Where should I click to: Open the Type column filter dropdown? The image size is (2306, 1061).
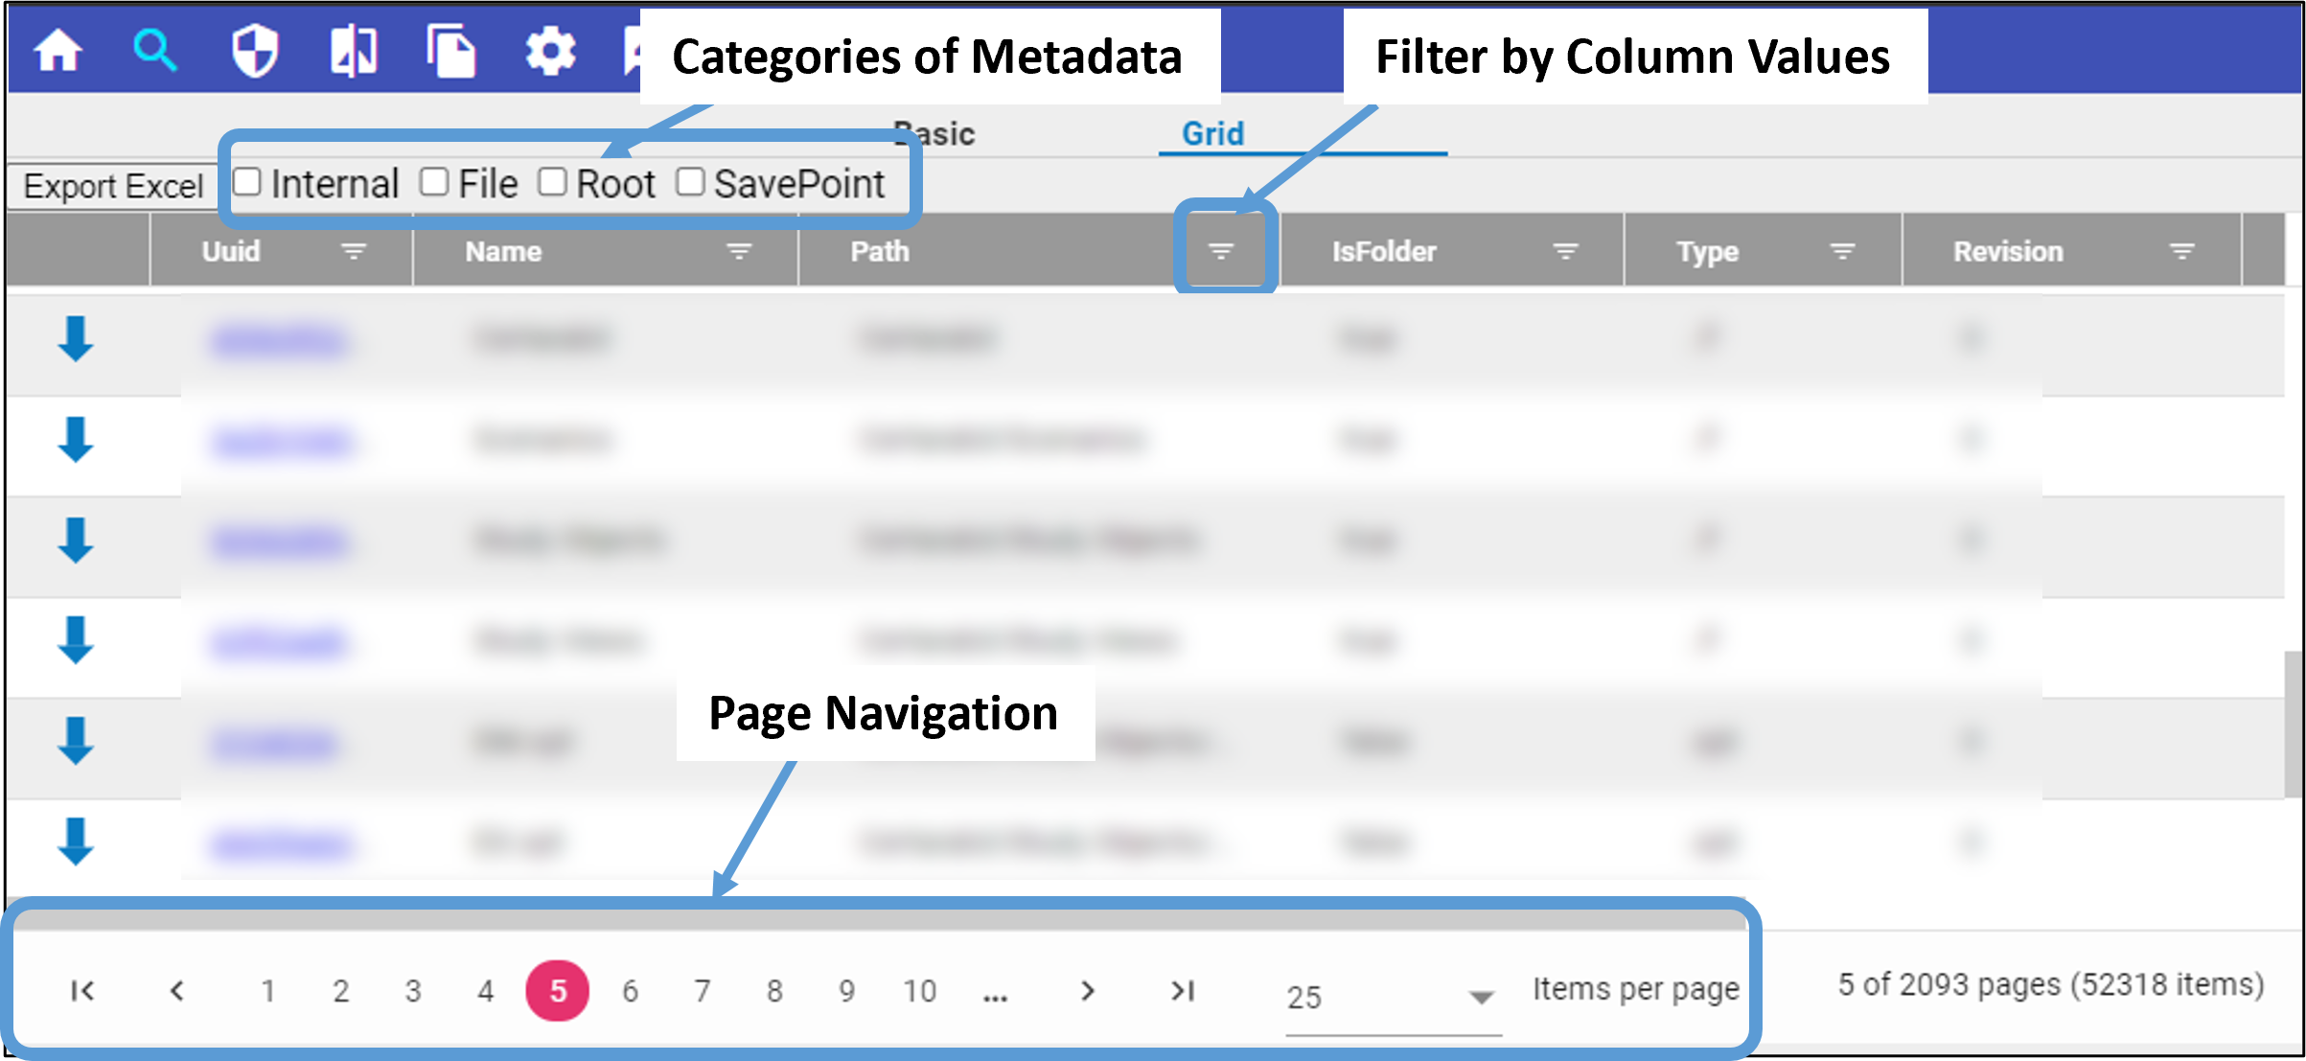point(1841,251)
